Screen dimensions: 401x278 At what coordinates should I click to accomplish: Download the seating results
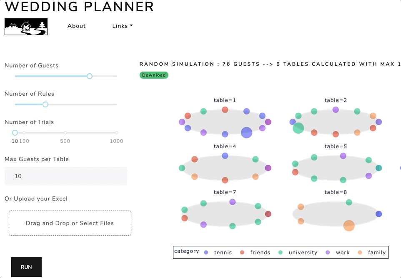(154, 75)
